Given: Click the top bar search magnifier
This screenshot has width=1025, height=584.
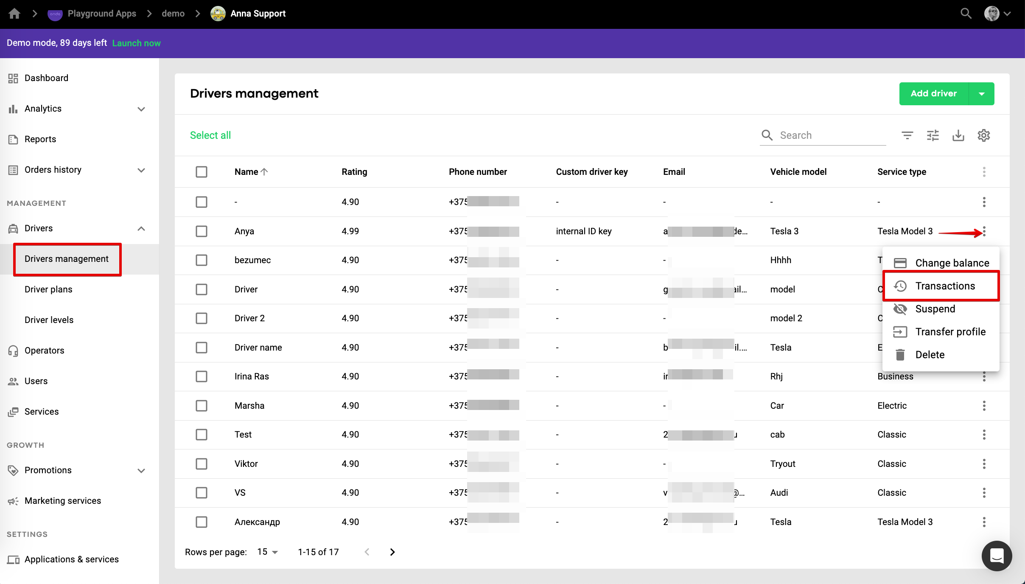Looking at the screenshot, I should point(966,14).
